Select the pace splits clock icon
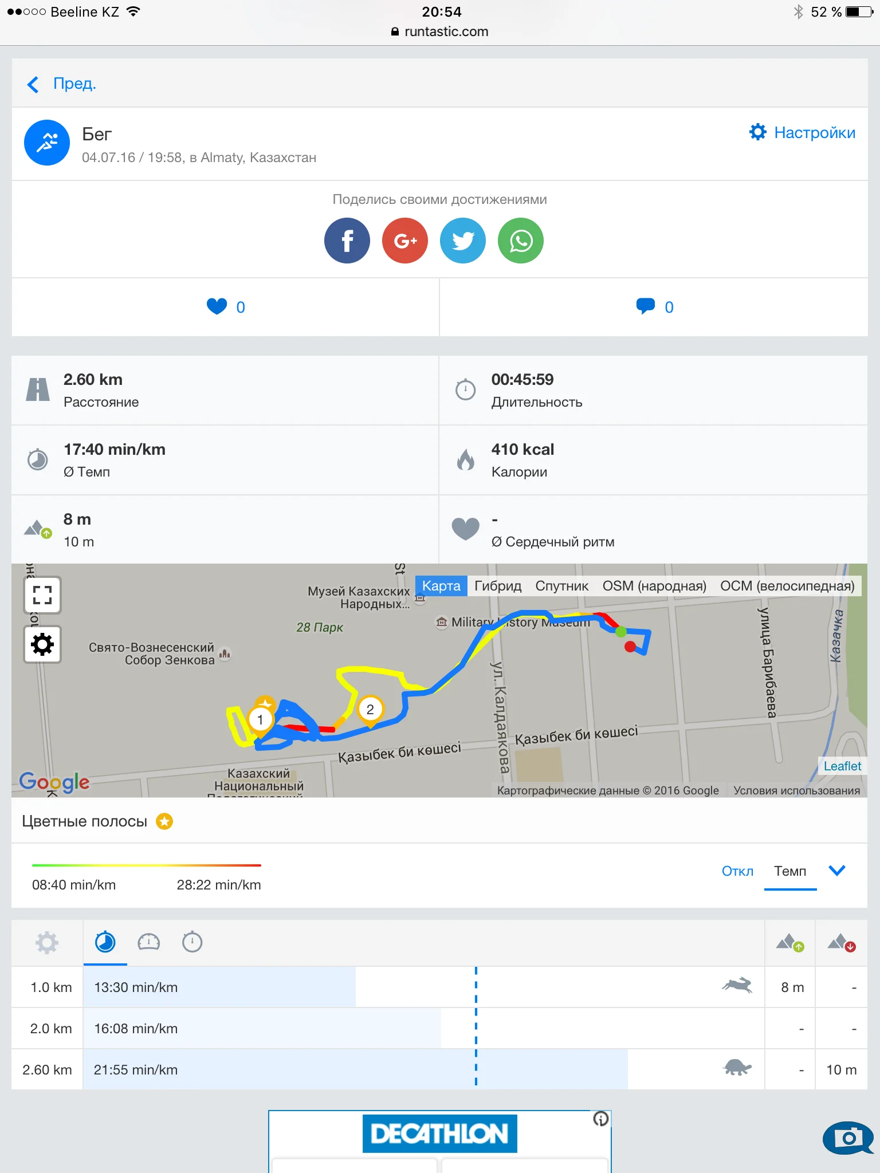This screenshot has height=1173, width=880. [105, 942]
